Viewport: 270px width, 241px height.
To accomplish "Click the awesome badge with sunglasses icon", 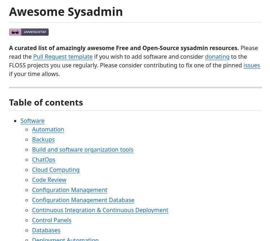I will (29, 32).
